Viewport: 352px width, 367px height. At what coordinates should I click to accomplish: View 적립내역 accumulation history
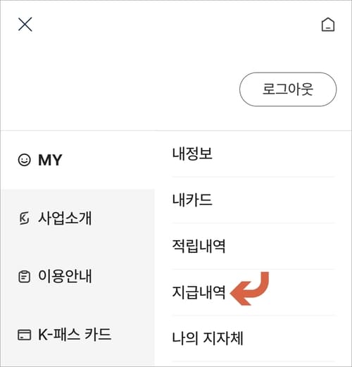pos(253,247)
